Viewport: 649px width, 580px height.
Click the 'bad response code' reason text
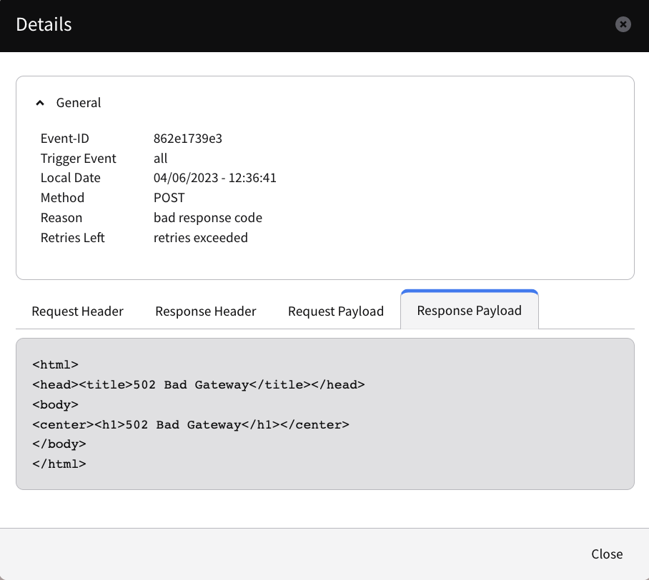208,218
